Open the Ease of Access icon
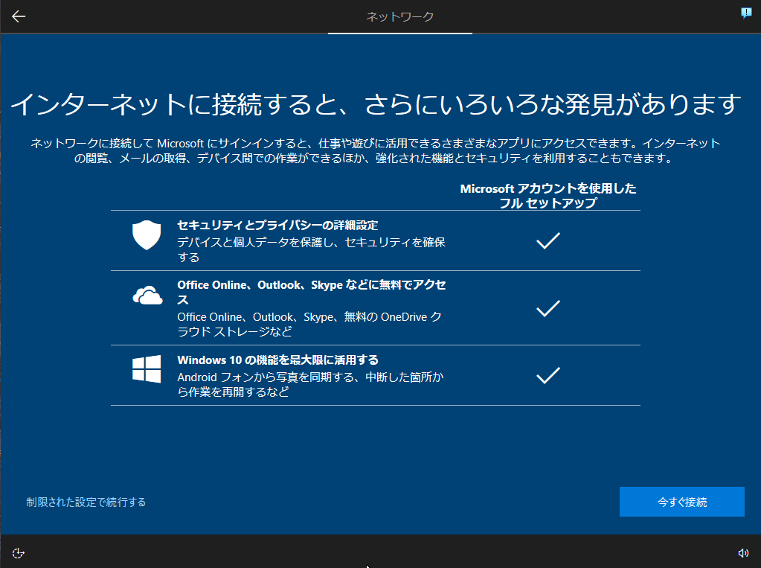 [x=19, y=552]
